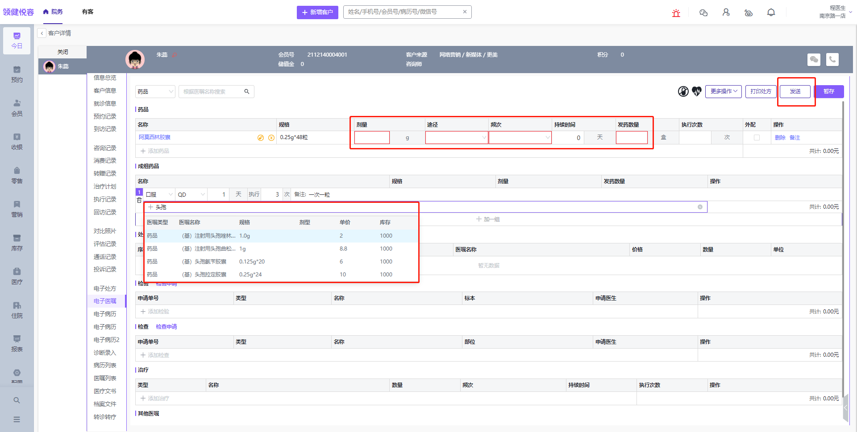Click the orange down-arrow circle beside 阿莫西林胶囊
Image resolution: width=857 pixels, height=432 pixels.
pyautogui.click(x=271, y=138)
